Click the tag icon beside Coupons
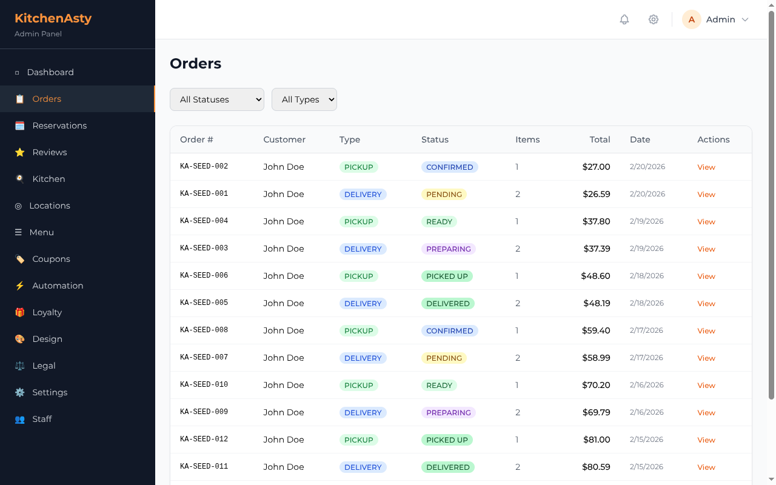Image resolution: width=776 pixels, height=485 pixels. (x=20, y=259)
